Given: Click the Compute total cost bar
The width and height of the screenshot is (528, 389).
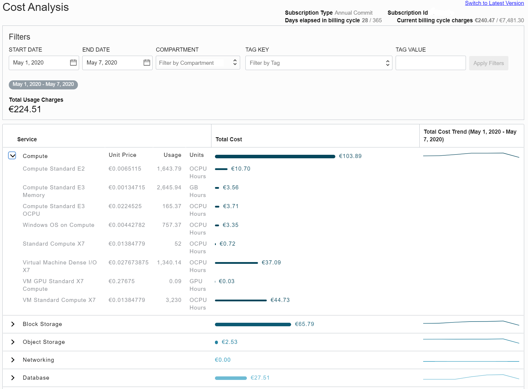Looking at the screenshot, I should 275,156.
